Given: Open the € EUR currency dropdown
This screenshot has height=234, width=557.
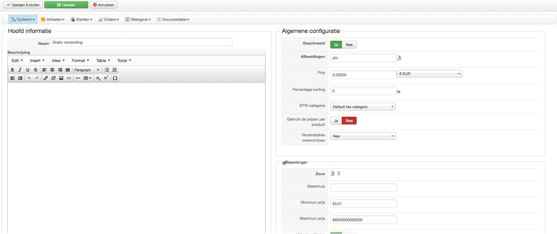Looking at the screenshot, I should coord(429,74).
